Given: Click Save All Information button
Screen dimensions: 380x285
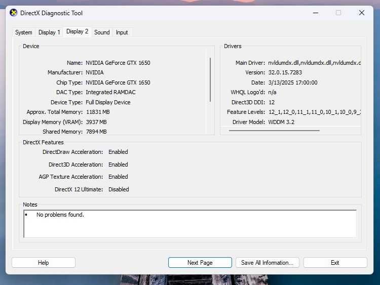Looking at the screenshot, I should (268, 263).
